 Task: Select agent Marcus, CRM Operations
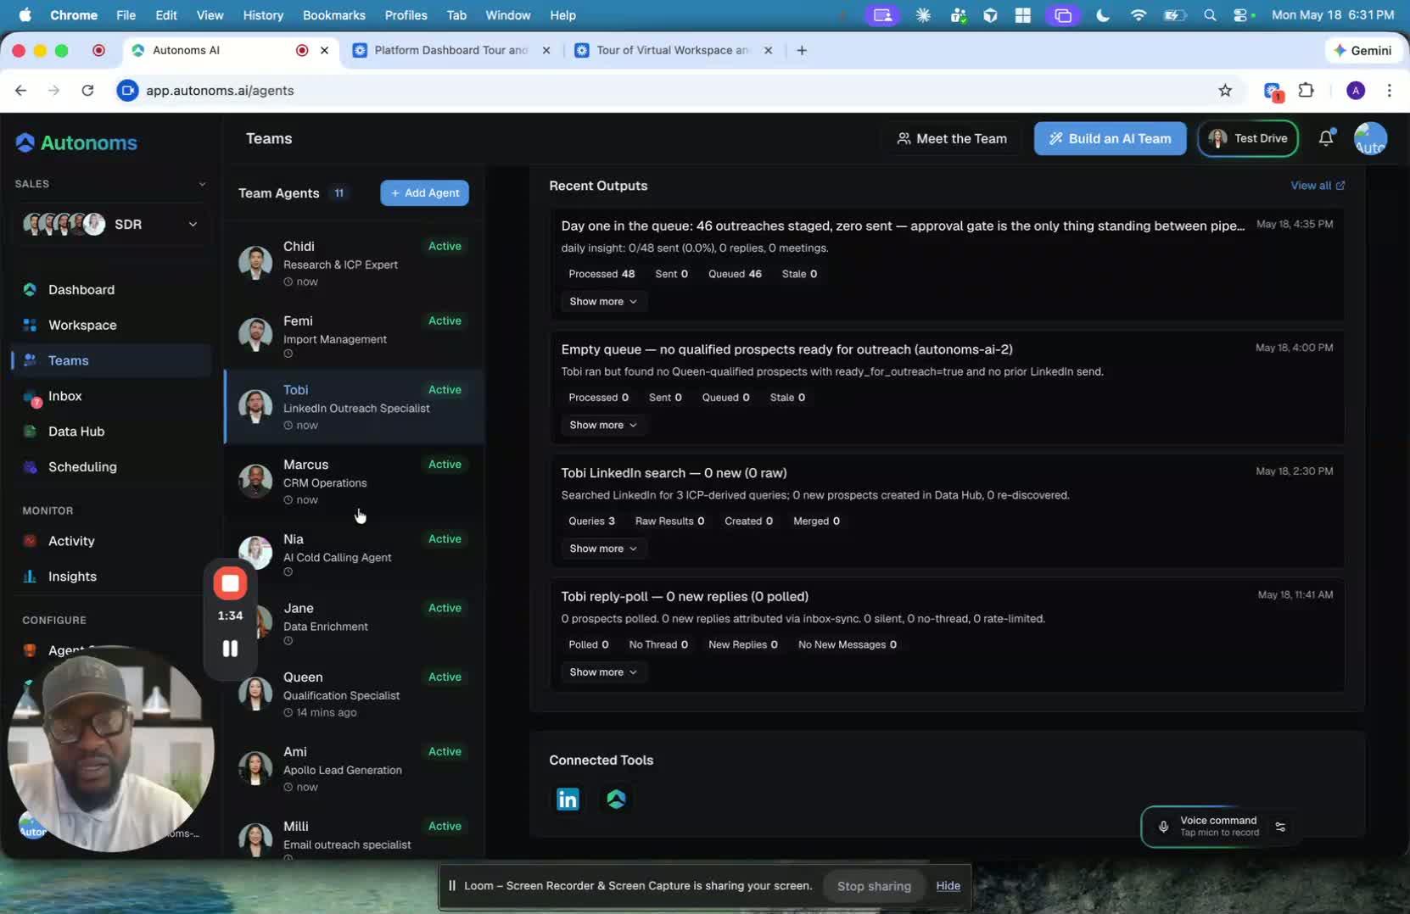[x=354, y=482]
